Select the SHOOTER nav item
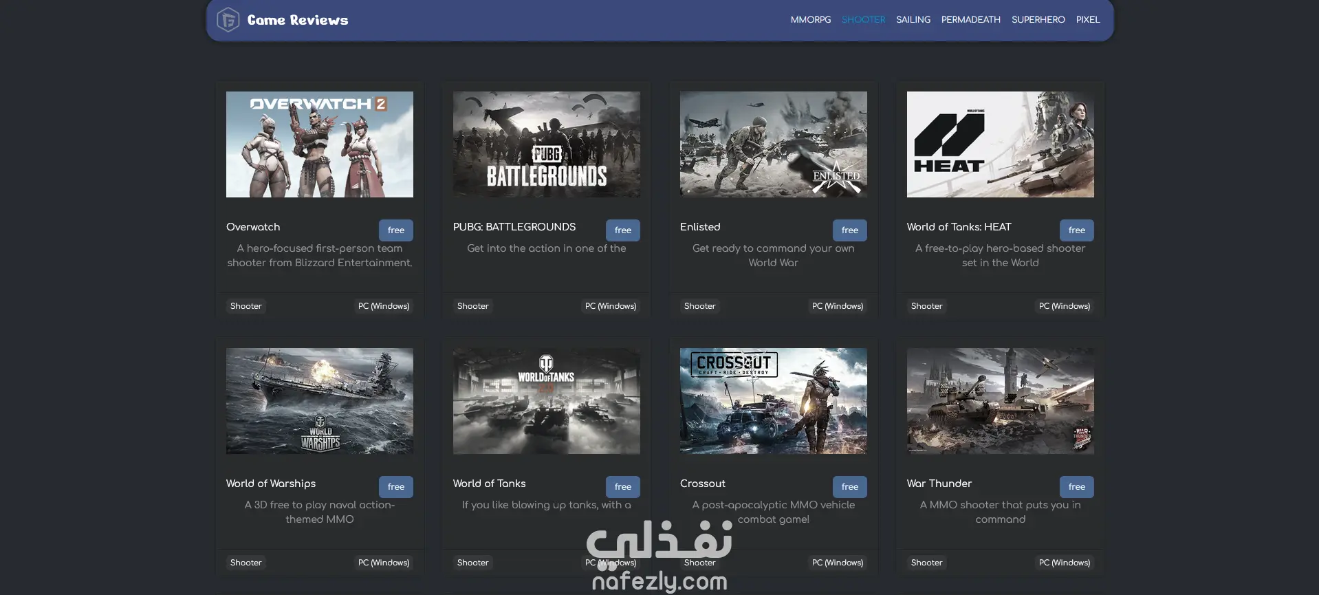The image size is (1319, 595). click(864, 20)
